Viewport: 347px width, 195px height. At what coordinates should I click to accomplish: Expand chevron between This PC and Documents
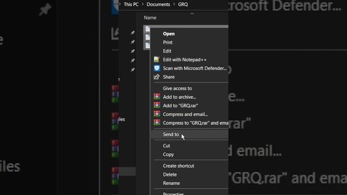(x=143, y=4)
